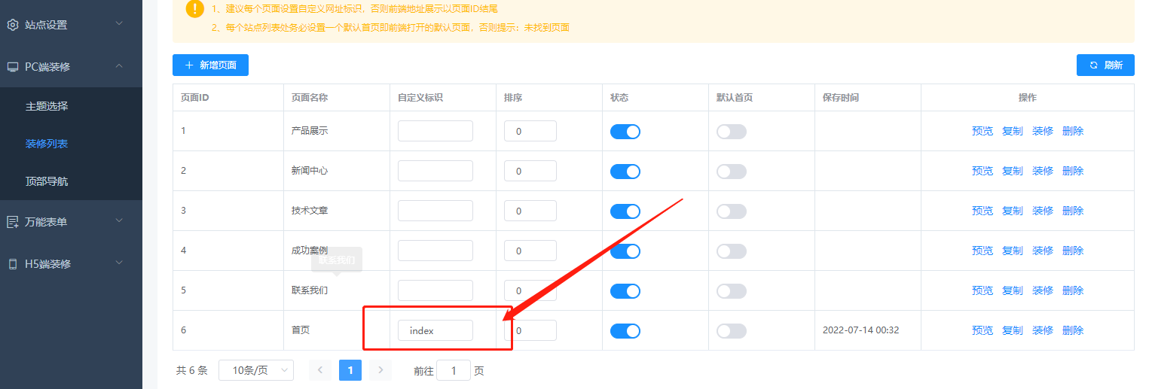
Task: Click the 站点设置 gear icon
Action: tap(13, 25)
